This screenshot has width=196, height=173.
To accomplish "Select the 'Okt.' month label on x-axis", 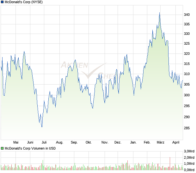I will [89, 143].
